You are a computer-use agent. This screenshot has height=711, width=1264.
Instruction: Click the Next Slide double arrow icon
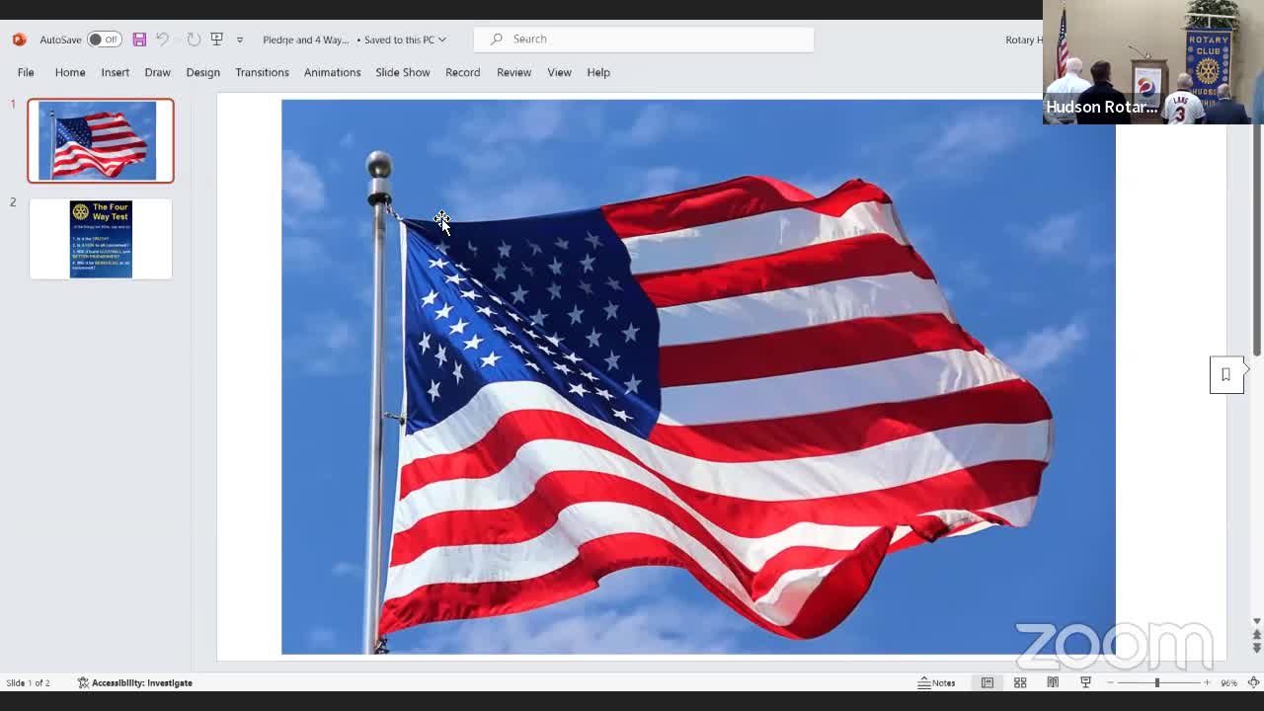[x=1256, y=647]
